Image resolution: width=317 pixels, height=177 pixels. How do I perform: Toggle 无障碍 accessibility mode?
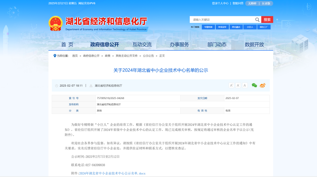coord(252,3)
